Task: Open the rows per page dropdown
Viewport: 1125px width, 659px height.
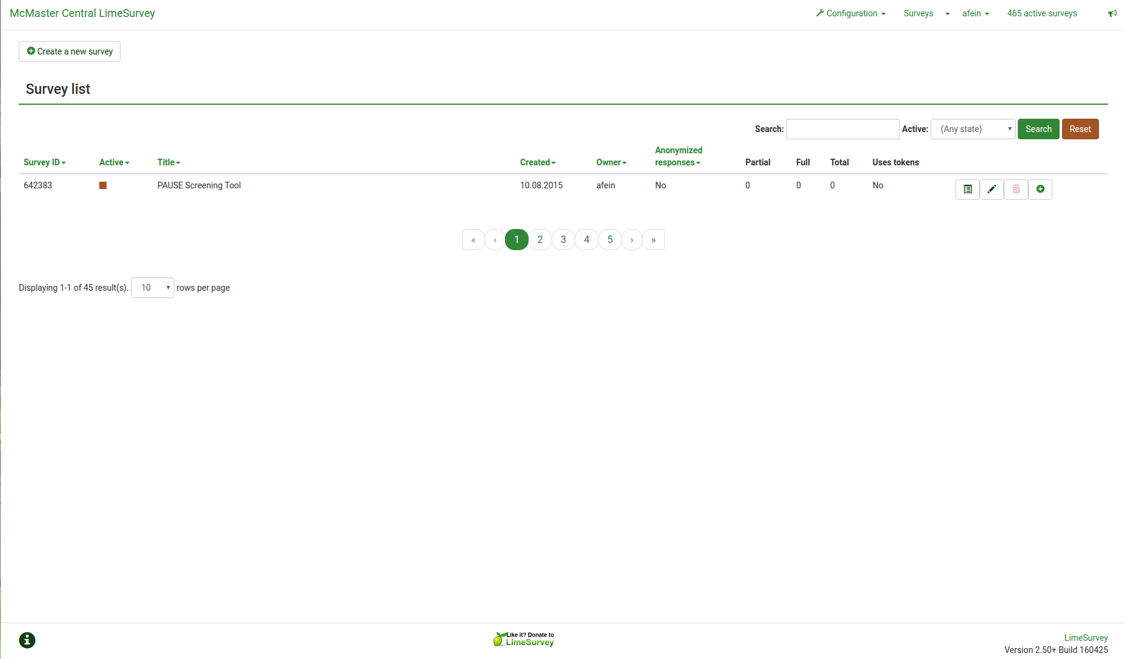Action: click(153, 288)
